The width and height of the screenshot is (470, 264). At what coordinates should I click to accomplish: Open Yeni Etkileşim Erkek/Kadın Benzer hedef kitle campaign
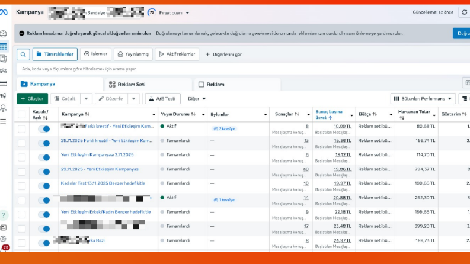coord(106,212)
